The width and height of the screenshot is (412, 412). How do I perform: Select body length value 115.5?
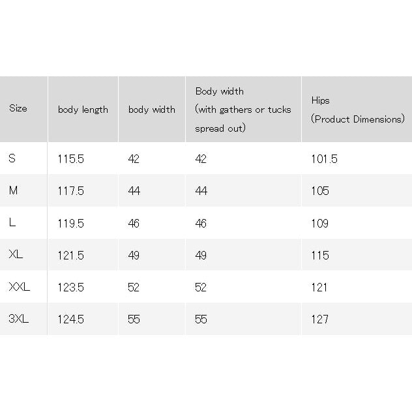(70, 159)
